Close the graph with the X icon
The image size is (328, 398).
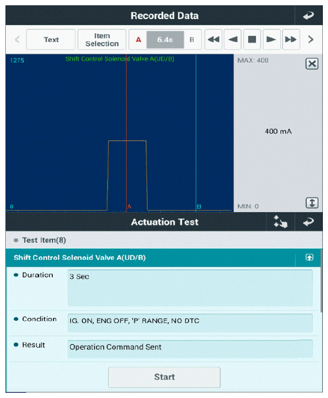[312, 63]
